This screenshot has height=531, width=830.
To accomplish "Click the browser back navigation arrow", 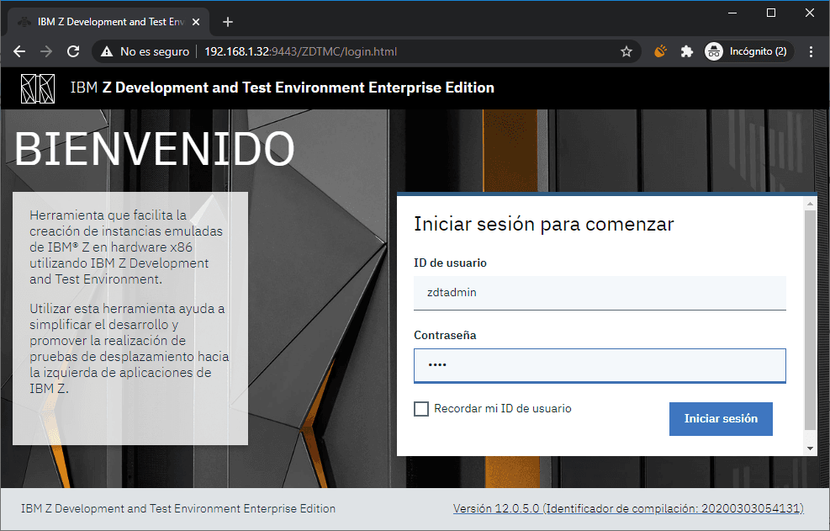I will click(19, 51).
